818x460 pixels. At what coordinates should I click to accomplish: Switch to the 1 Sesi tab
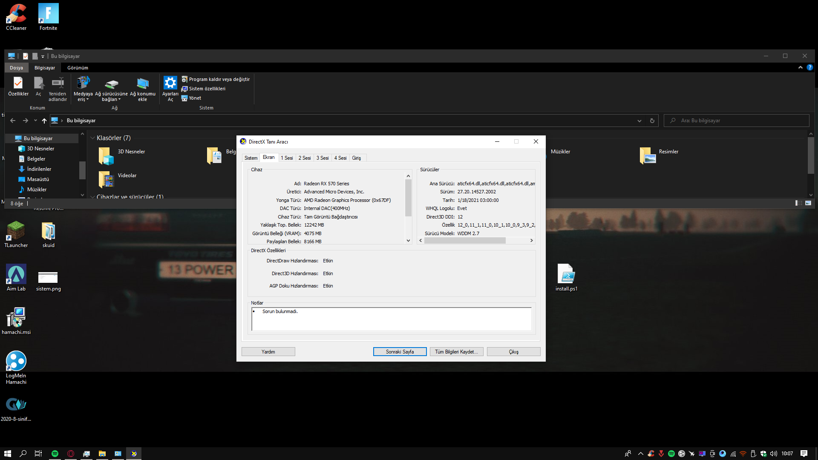tap(286, 158)
